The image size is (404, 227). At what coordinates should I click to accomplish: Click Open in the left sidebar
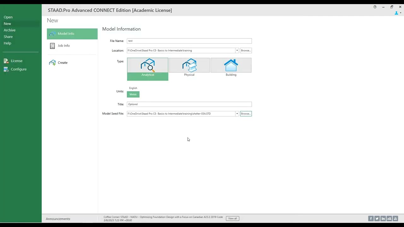[x=8, y=17]
